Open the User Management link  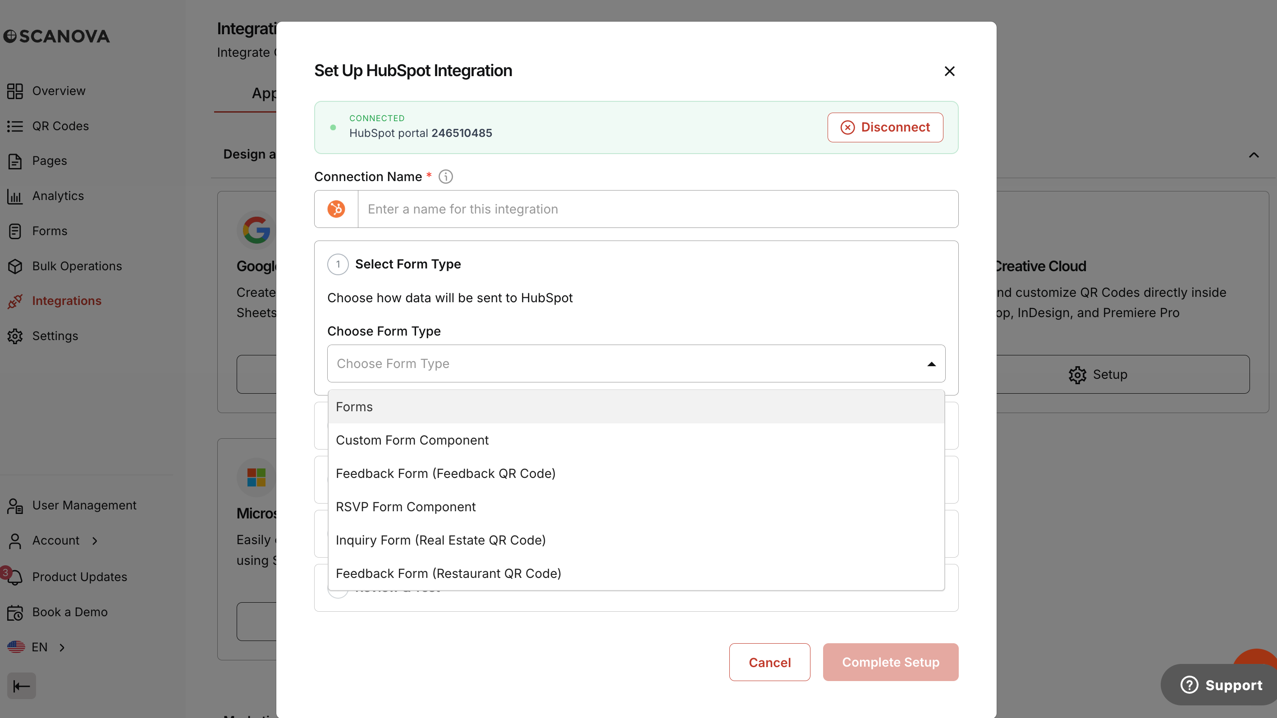[84, 506]
